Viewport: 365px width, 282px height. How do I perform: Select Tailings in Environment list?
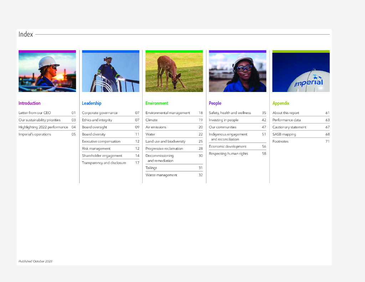coord(151,168)
